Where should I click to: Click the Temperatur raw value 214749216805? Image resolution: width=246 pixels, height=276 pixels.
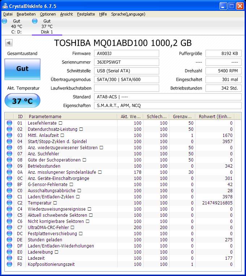(217, 203)
